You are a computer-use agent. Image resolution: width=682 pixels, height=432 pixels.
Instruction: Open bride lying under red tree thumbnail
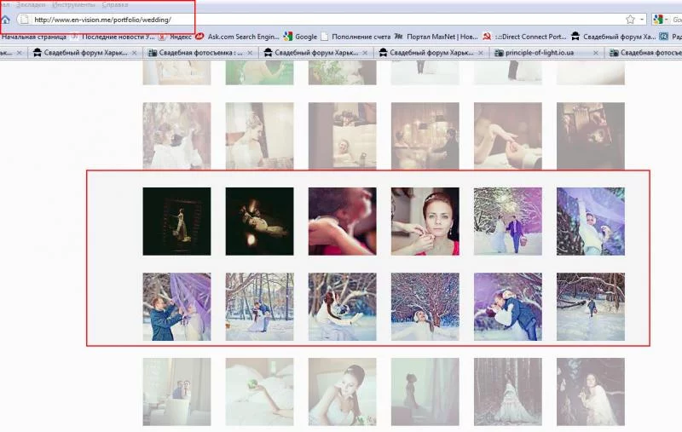click(x=425, y=307)
